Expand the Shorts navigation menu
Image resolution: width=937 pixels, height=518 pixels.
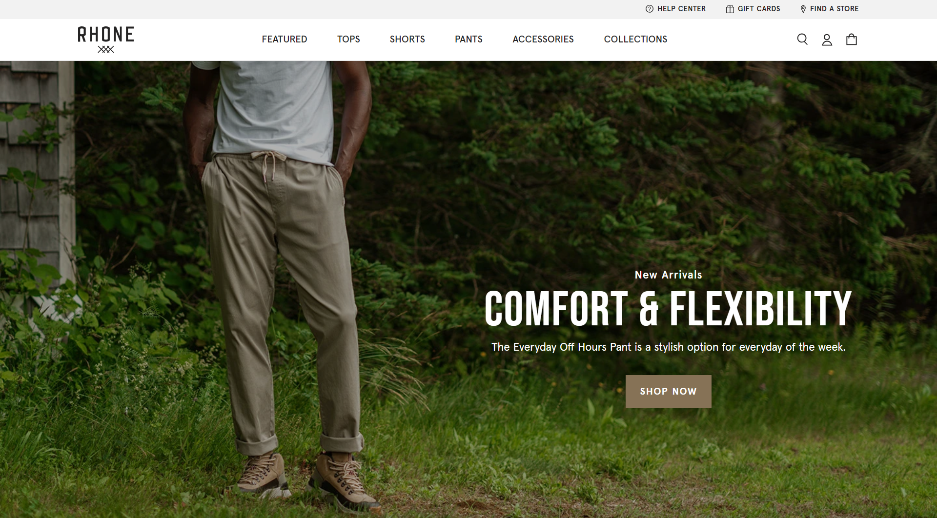click(x=407, y=39)
